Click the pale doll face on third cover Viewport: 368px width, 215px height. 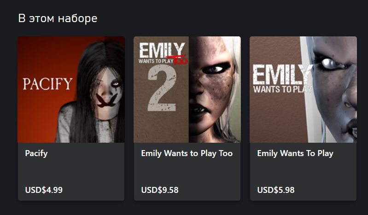334,89
